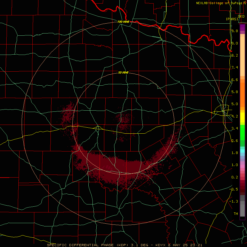This screenshot has width=247, height=247.
Task: Select the -1.3 scale value
Action: 234,201
